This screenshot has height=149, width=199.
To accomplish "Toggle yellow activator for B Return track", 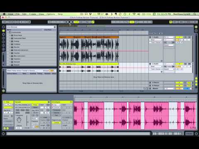I will click(179, 86).
